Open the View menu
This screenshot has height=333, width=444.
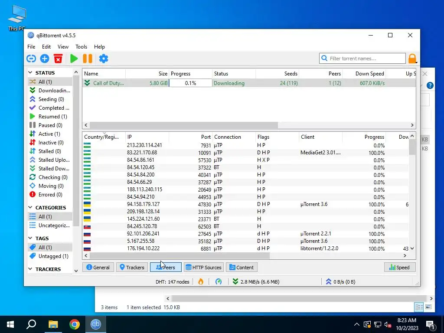[x=63, y=47]
